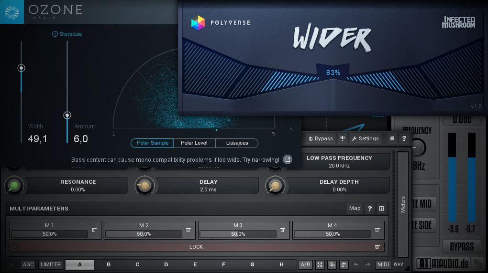Click the 1x oversampling label

click(x=11, y=264)
